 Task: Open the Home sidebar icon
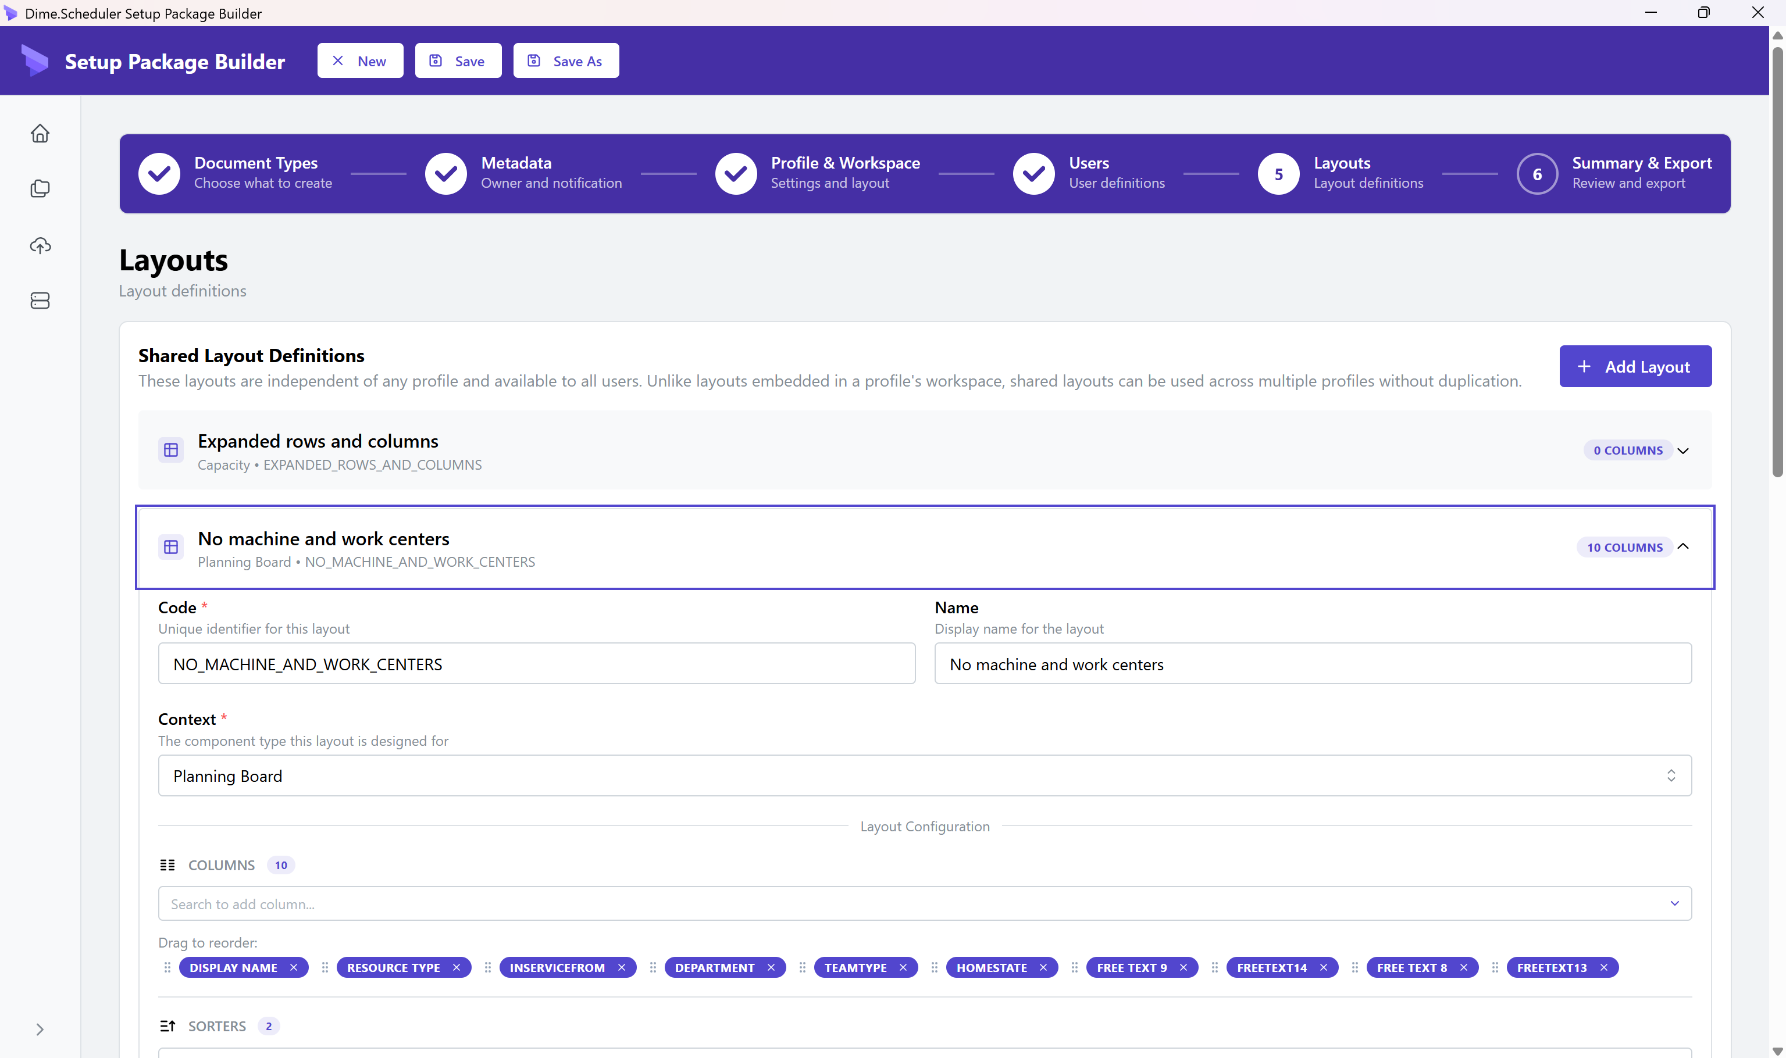pos(40,133)
